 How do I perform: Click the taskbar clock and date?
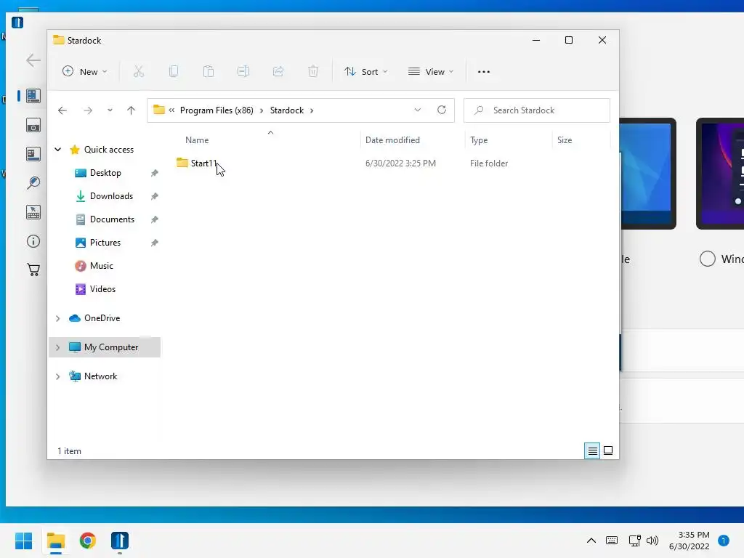pyautogui.click(x=690, y=541)
